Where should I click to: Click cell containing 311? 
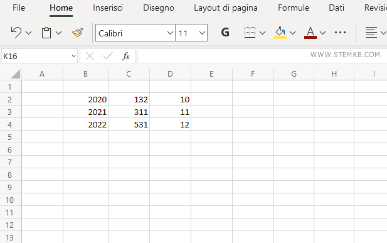tap(129, 112)
